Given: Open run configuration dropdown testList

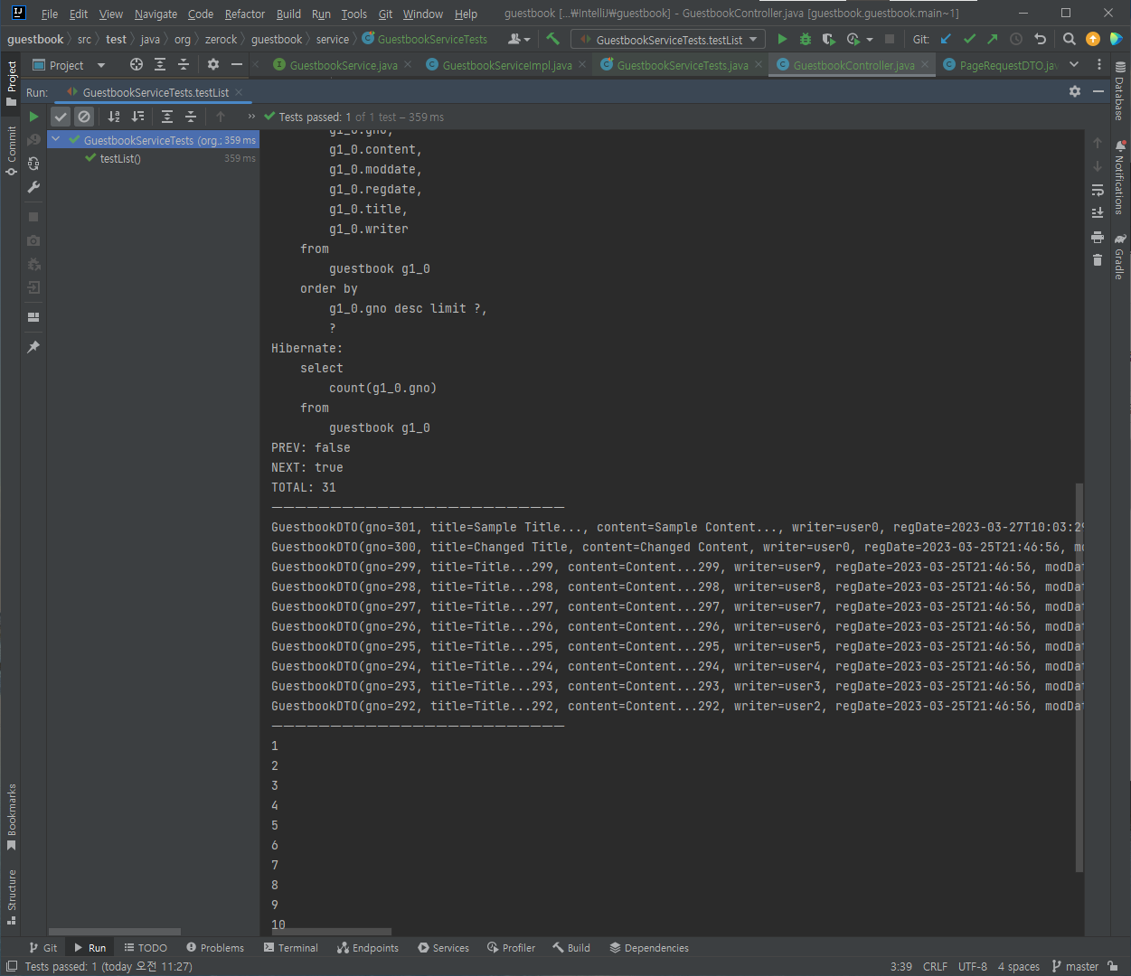Looking at the screenshot, I should pyautogui.click(x=668, y=40).
